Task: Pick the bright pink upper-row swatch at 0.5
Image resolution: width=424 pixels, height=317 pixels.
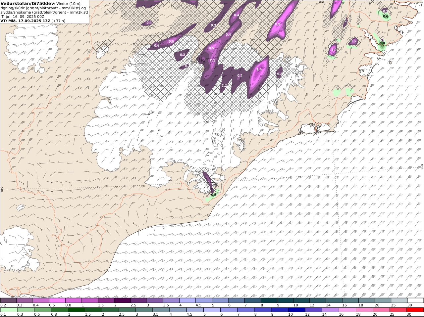Action: pos(57,300)
